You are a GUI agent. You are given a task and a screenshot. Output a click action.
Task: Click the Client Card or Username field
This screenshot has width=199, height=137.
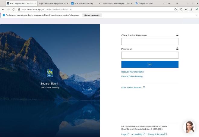coord(150,41)
